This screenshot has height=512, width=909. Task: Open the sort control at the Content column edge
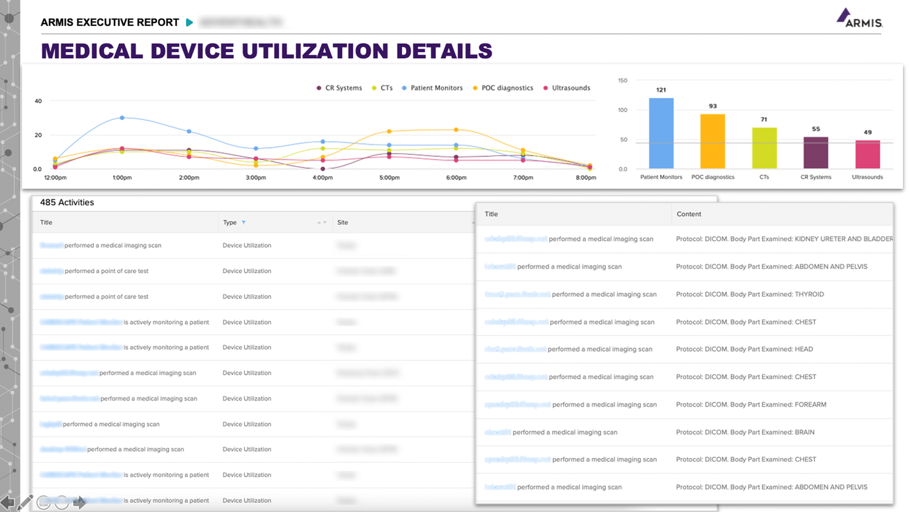coord(890,214)
